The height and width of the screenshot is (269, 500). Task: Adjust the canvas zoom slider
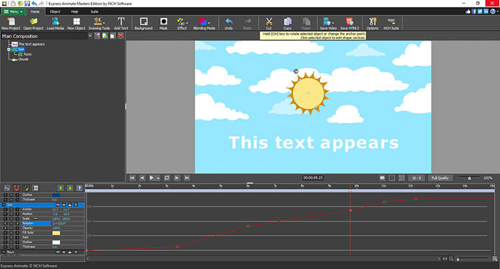click(x=469, y=178)
